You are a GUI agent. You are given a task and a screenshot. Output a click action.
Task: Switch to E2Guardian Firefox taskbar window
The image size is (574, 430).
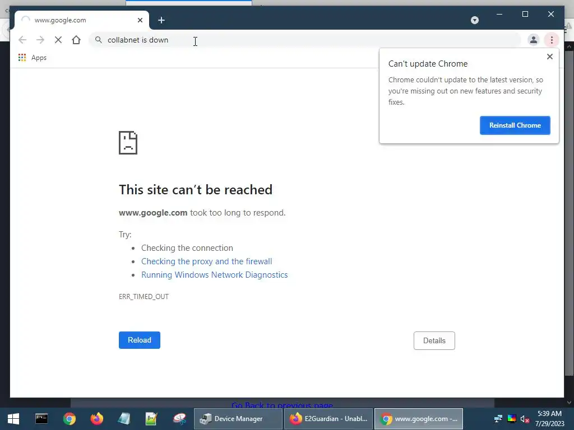[x=328, y=419]
